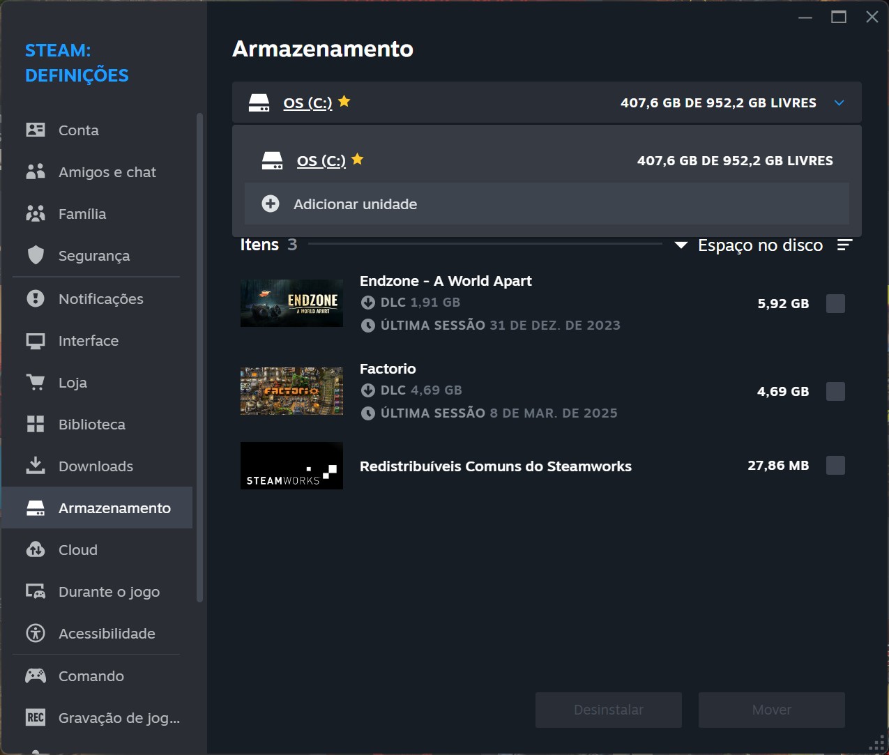This screenshot has height=755, width=889.
Task: Open the Interface settings section
Action: (x=89, y=340)
